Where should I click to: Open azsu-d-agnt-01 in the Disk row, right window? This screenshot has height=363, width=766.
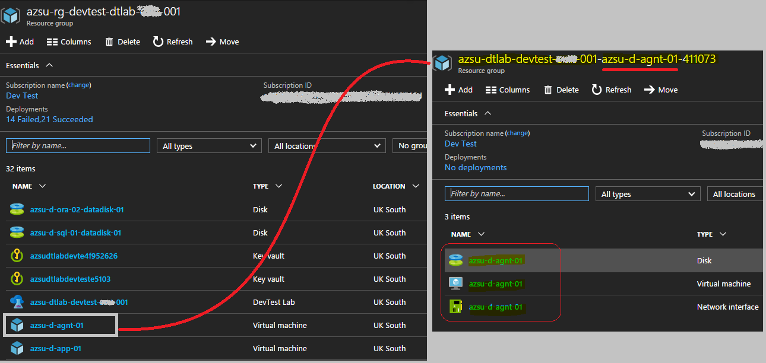pyautogui.click(x=496, y=260)
